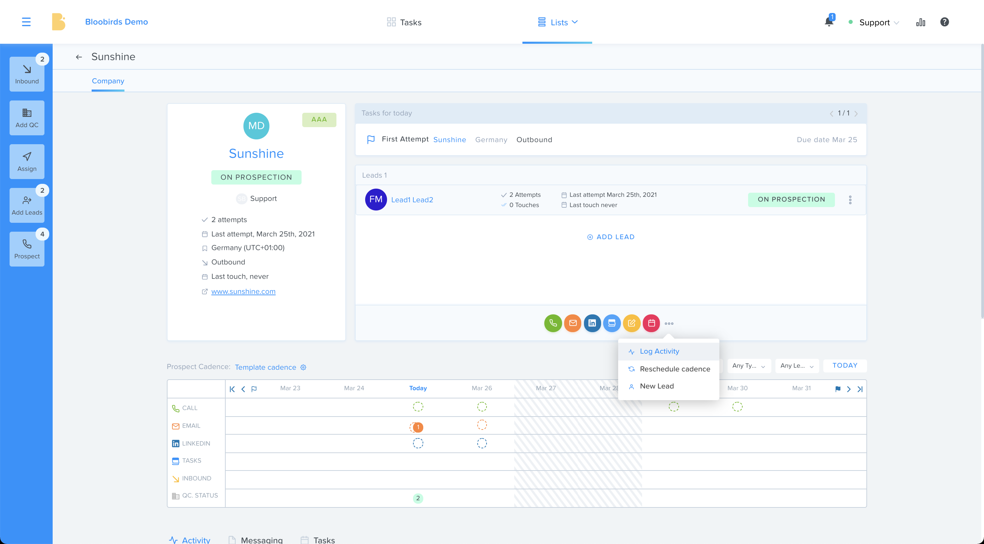Open the Prospect sidebar panel
Image resolution: width=984 pixels, height=544 pixels.
pyautogui.click(x=27, y=249)
